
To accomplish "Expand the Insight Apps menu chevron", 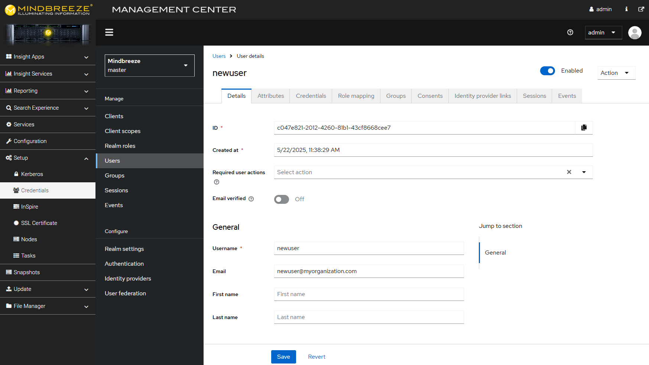I will coord(86,57).
